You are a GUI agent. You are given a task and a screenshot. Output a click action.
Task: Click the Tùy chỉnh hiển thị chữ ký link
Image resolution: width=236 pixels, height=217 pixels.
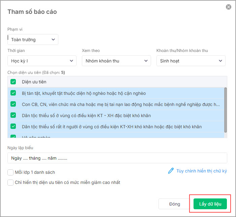201,171
